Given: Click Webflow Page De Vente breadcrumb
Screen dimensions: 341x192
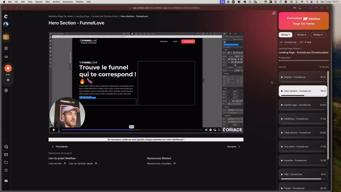Looking at the screenshot, I should [60, 16].
